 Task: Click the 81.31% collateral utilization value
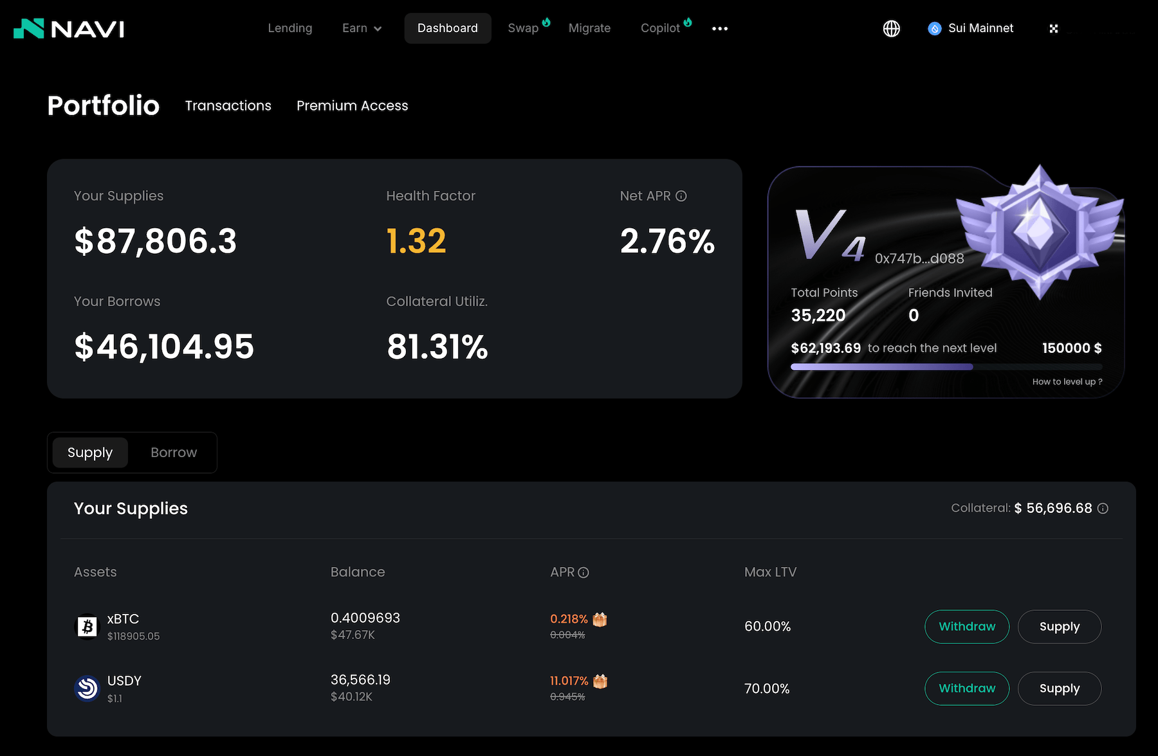(437, 347)
